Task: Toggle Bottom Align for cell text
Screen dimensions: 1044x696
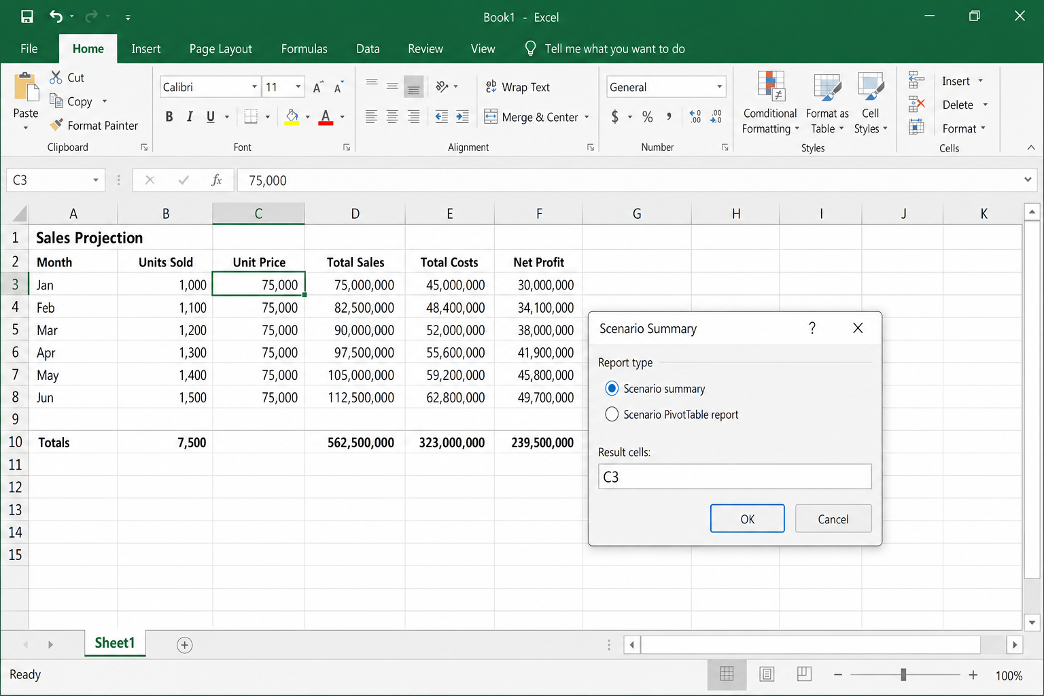Action: (413, 86)
